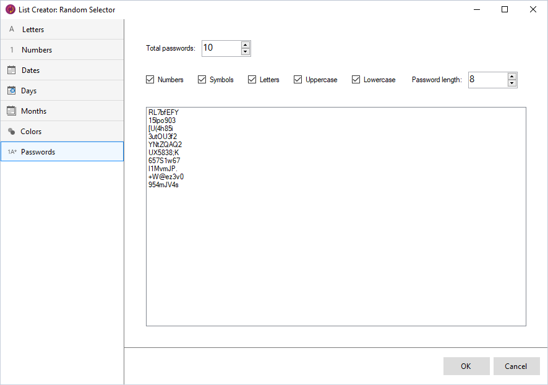The height and width of the screenshot is (385, 548).
Task: Click the Letters "A" sidebar icon
Action: (x=12, y=29)
